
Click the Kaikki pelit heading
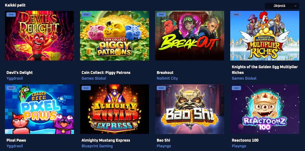(x=15, y=5)
